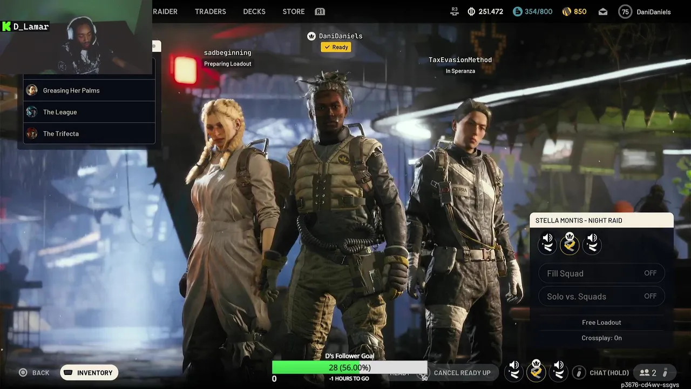Screen dimensions: 691x389
Task: Click the 354/800 stash capacity value
Action: coord(538,11)
